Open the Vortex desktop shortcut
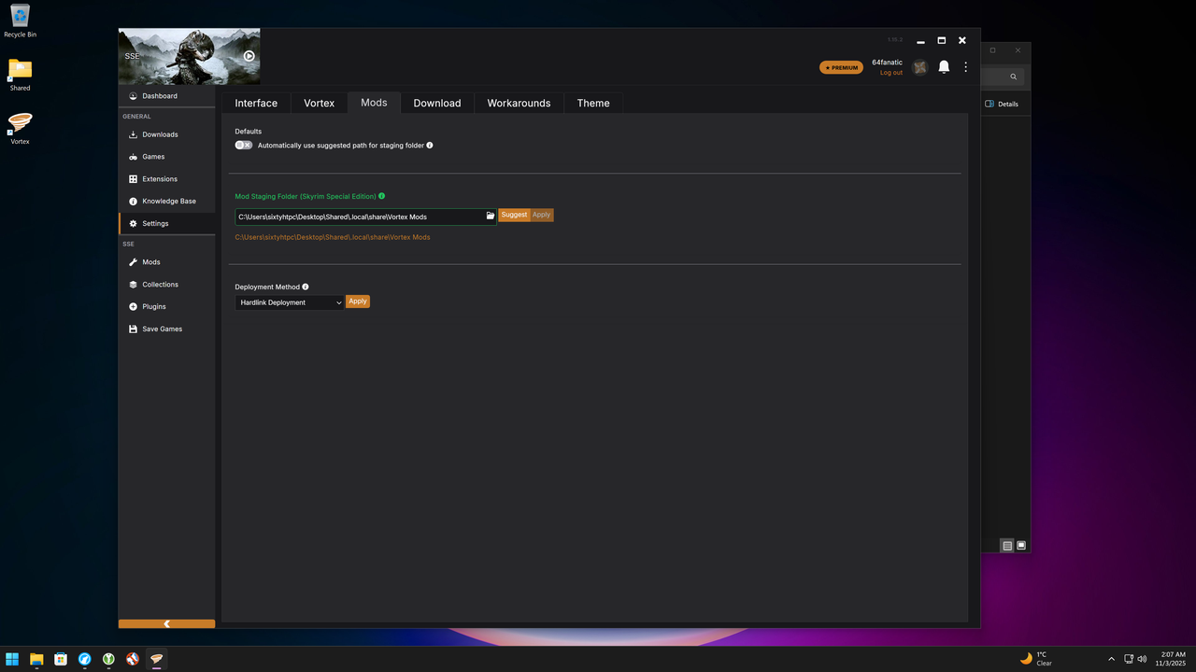 [20, 129]
